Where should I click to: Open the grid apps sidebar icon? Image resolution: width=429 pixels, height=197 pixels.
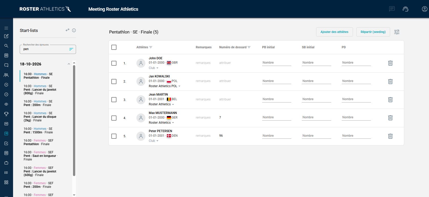6,182
